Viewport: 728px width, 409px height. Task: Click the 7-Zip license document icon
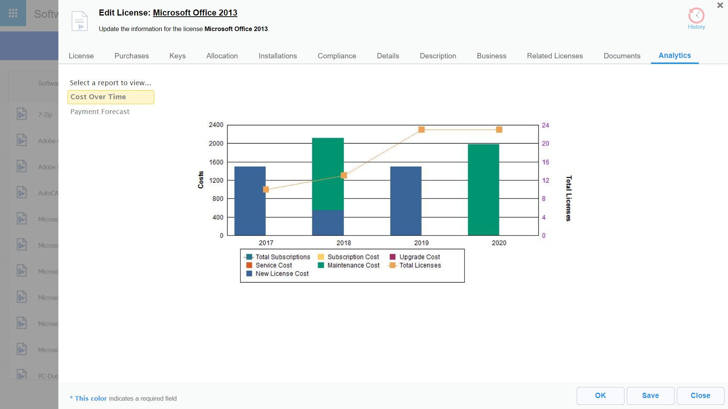pos(22,114)
